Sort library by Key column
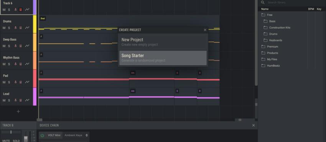 point(319,9)
